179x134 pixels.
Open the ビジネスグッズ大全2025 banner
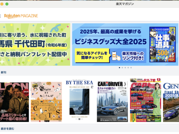(125, 44)
